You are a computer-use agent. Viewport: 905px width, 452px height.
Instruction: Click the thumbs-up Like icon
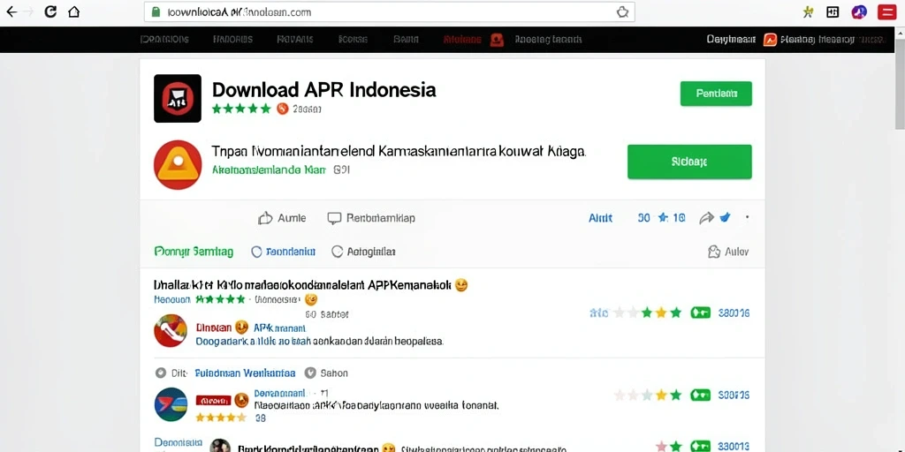tap(265, 218)
